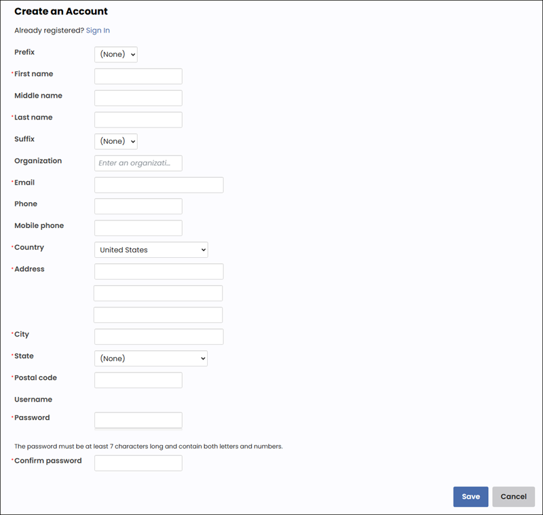Expand the Suffix dropdown
This screenshot has height=515, width=543.
116,141
